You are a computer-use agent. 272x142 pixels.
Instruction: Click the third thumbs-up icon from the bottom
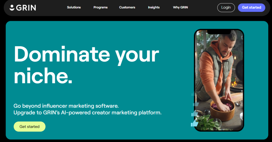196,104
